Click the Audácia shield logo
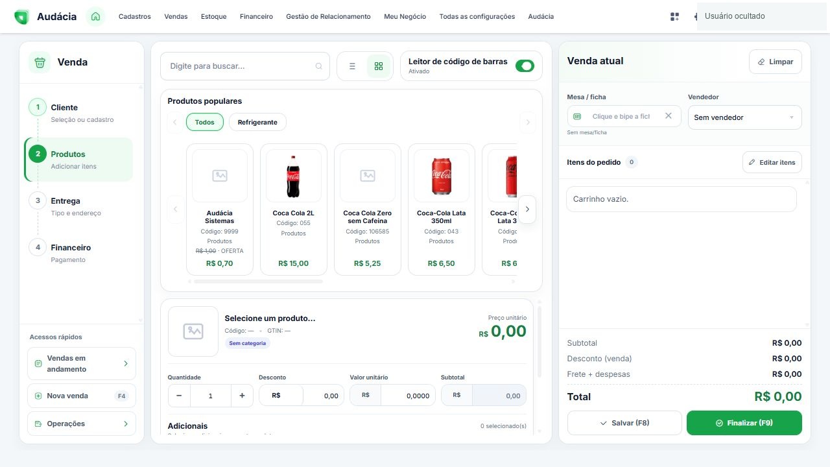 [21, 17]
